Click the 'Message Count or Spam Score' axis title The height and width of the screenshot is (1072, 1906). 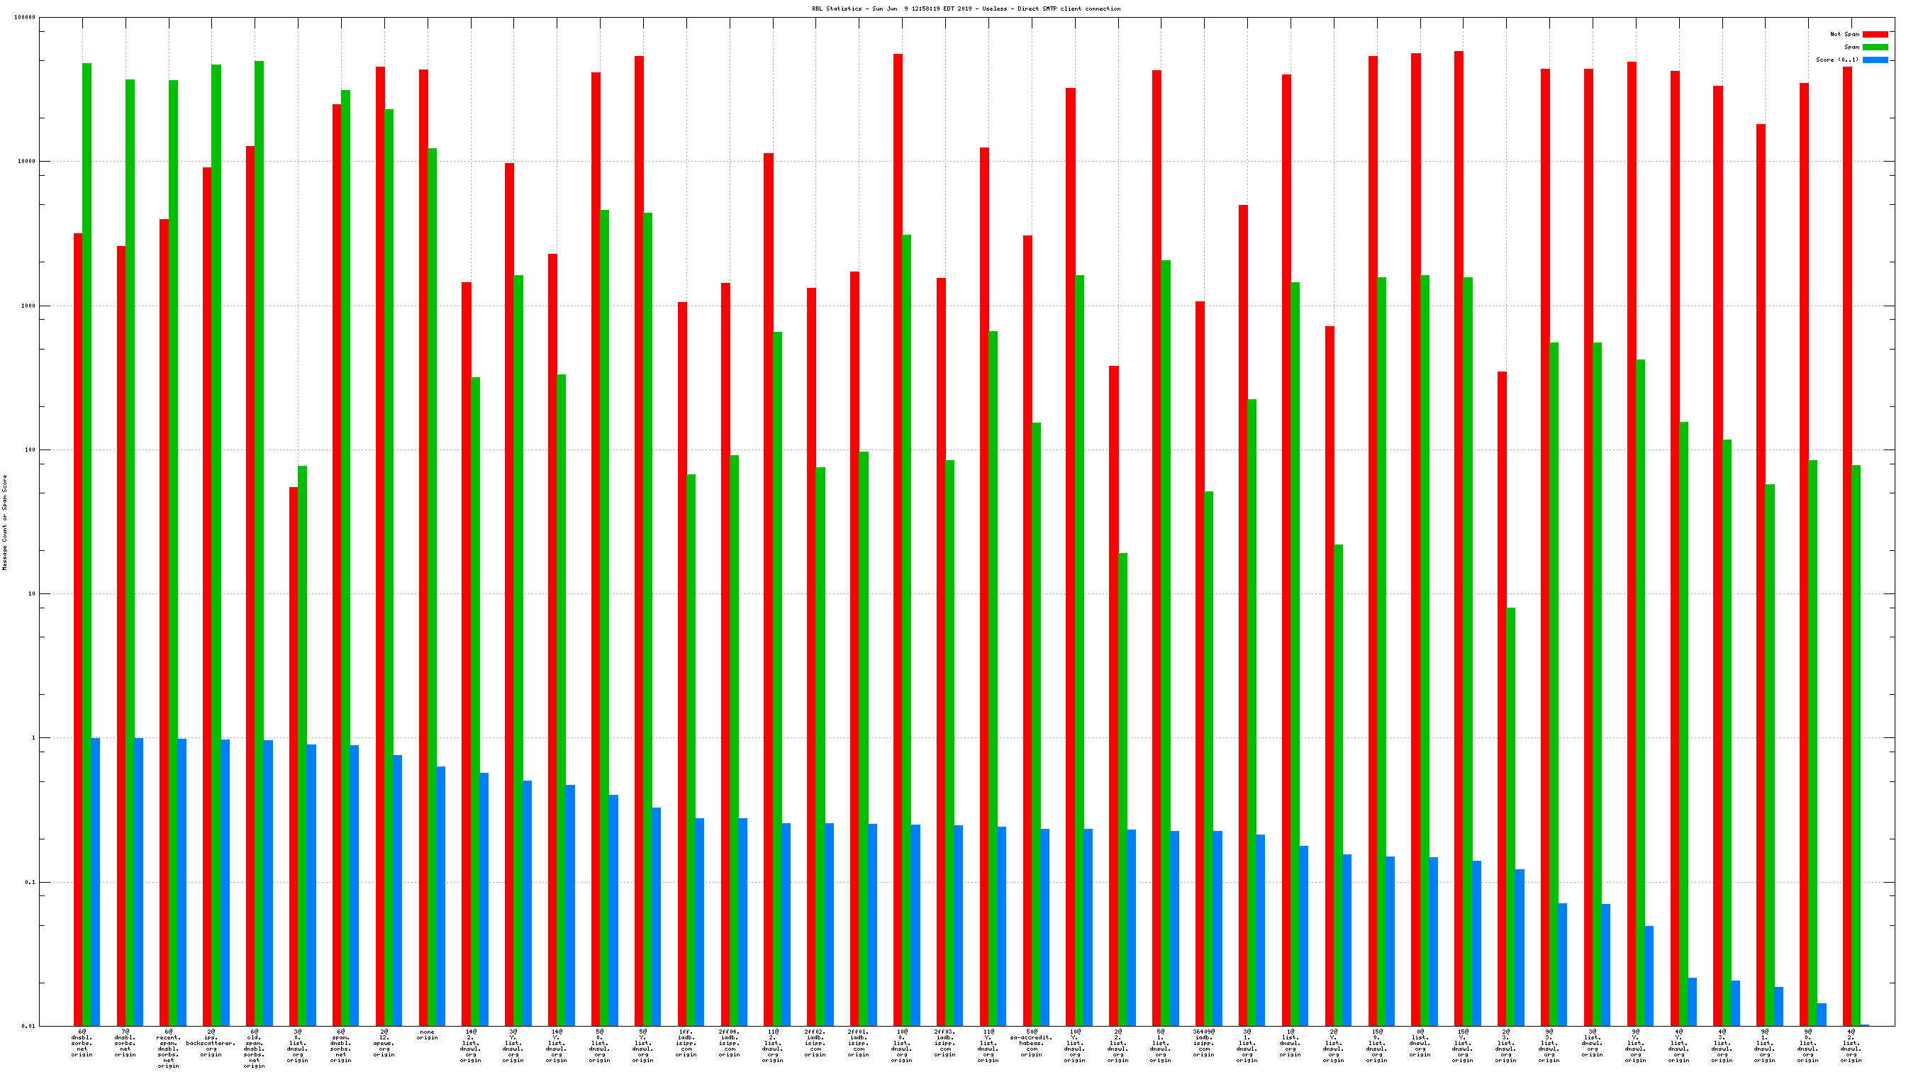tap(5, 523)
